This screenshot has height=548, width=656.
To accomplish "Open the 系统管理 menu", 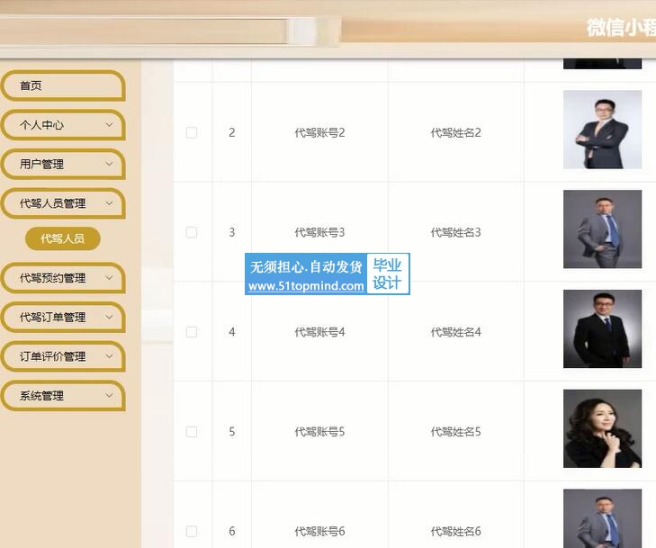I will click(x=63, y=396).
